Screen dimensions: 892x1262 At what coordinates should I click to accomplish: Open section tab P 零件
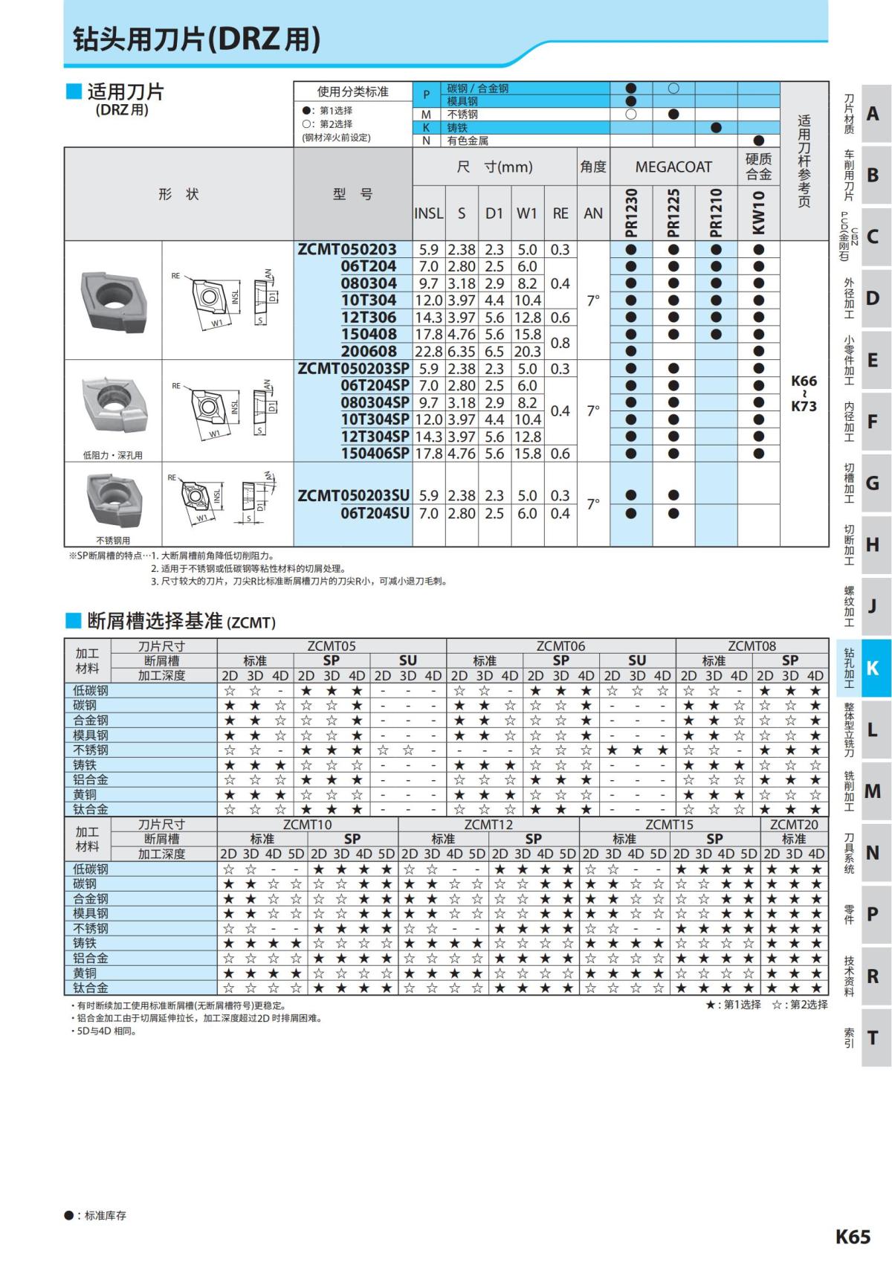865,914
